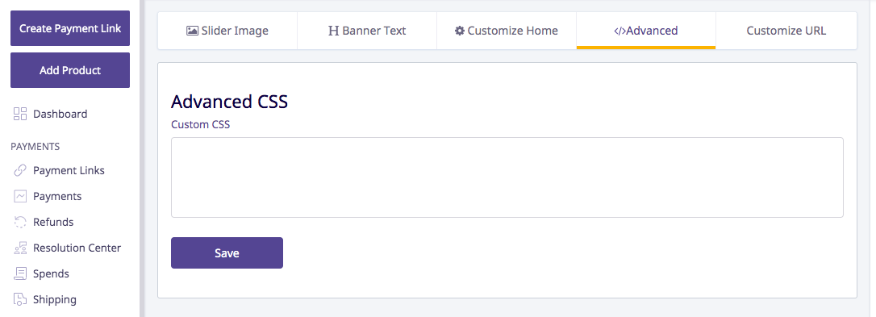
Task: Click the Shipping document icon
Action: pyautogui.click(x=20, y=299)
